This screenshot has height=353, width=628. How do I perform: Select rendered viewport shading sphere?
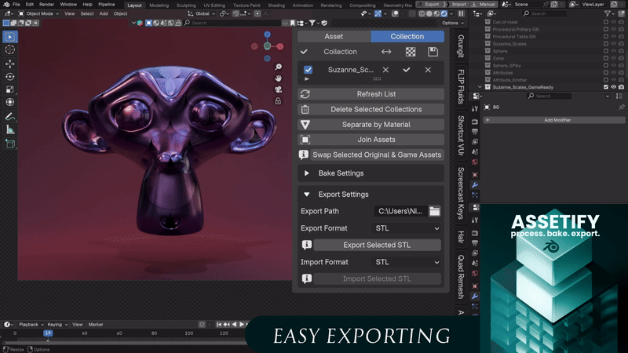[x=444, y=13]
